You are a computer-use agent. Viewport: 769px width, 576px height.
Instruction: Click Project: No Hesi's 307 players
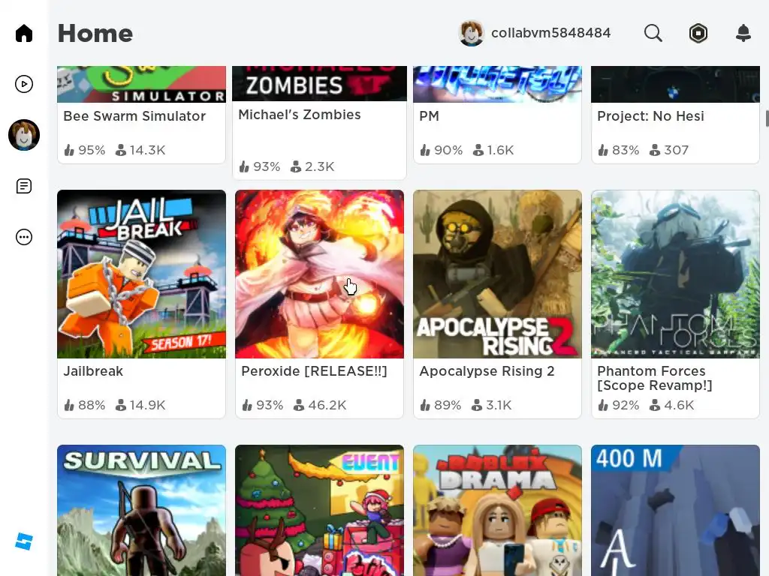click(669, 150)
